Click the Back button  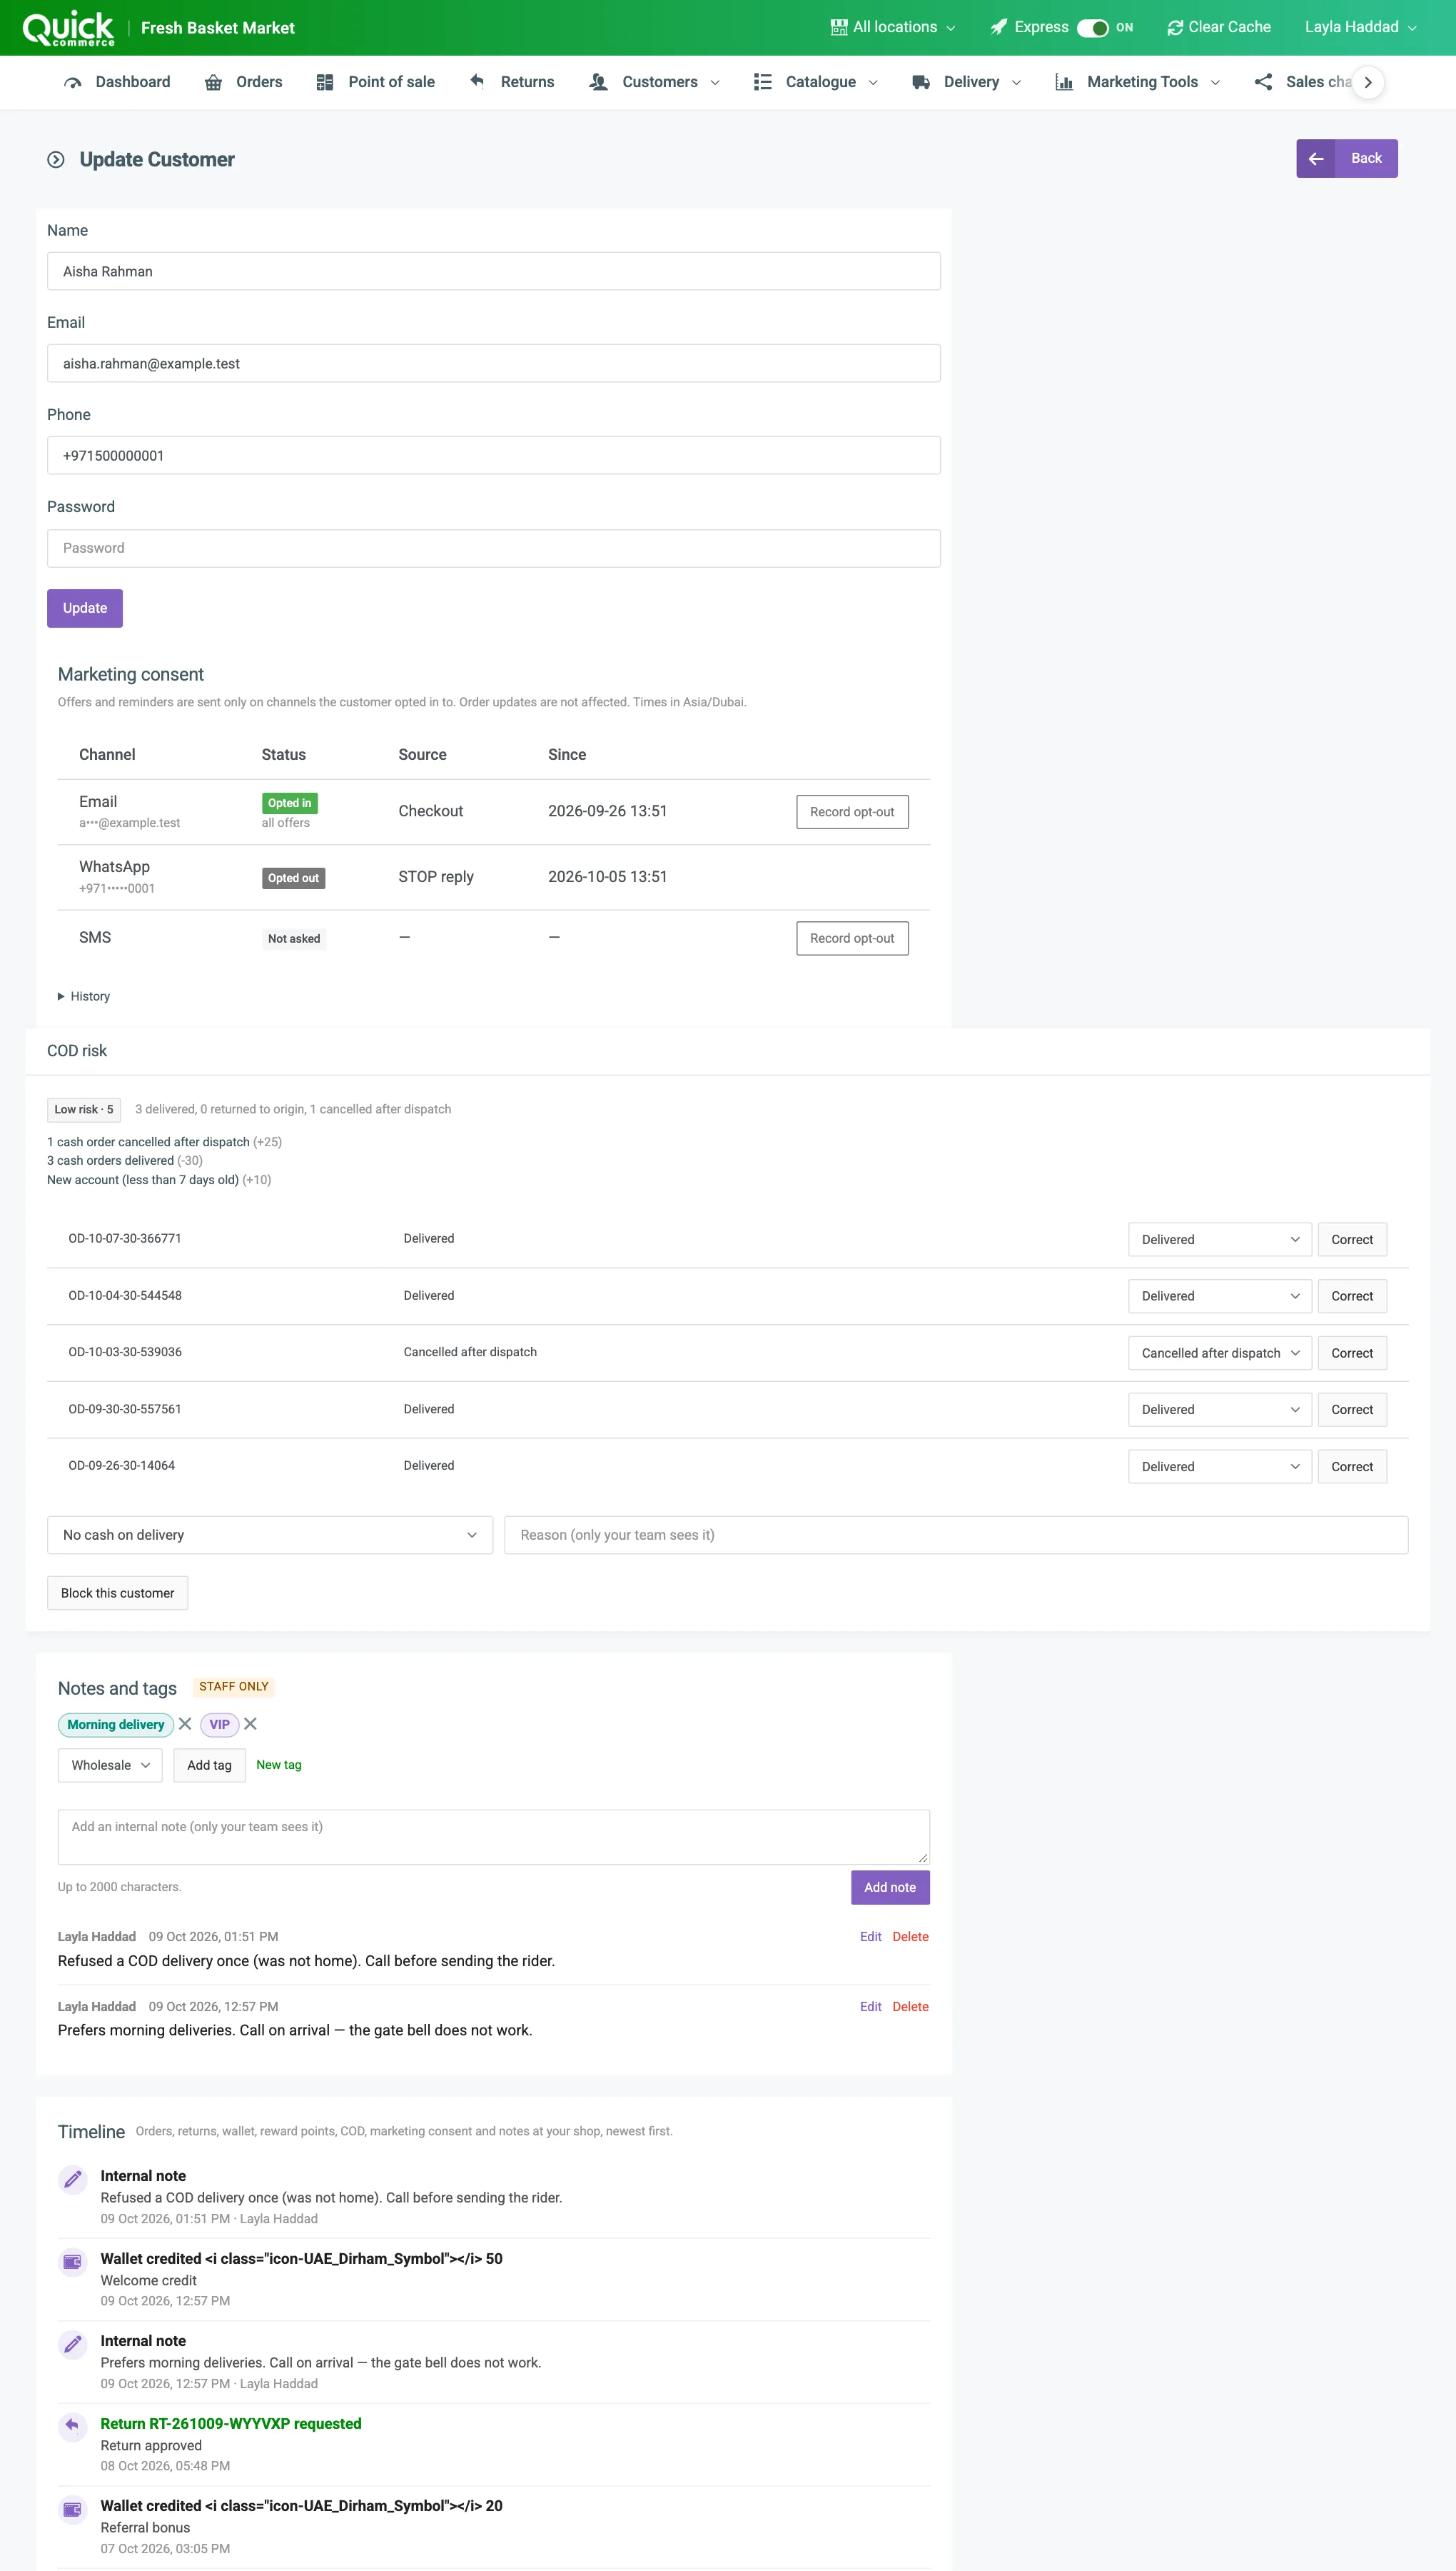point(1346,158)
